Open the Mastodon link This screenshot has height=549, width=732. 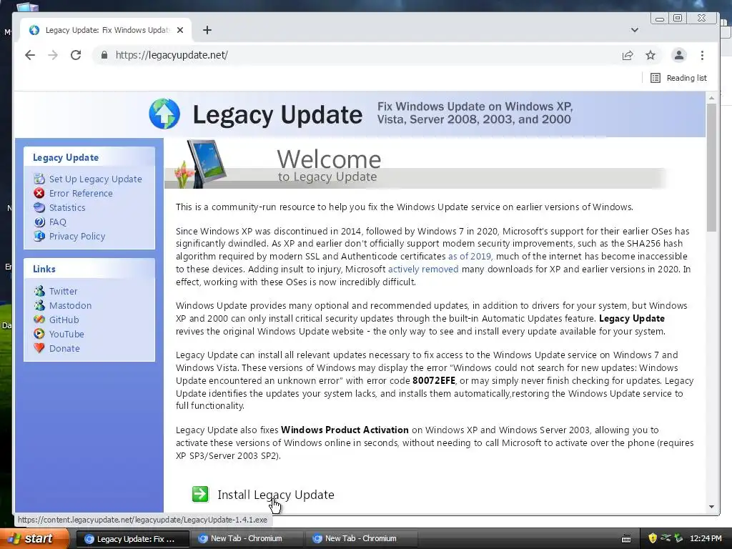pos(70,305)
